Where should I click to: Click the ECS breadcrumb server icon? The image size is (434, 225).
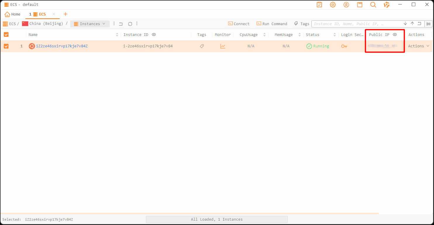[5, 24]
